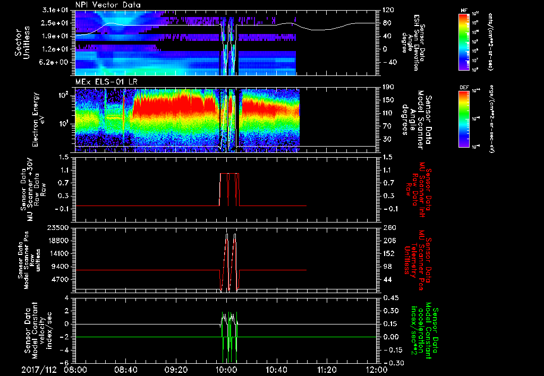This screenshot has height=376, width=544.
Task: Select the "Electron Energy eV" axis title
Action: point(39,119)
